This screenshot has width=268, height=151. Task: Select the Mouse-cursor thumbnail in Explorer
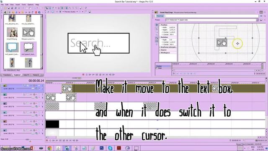click(x=28, y=32)
